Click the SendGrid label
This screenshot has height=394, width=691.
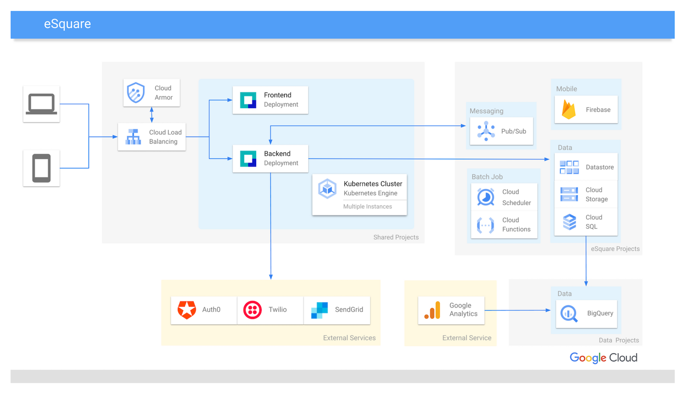tap(349, 310)
